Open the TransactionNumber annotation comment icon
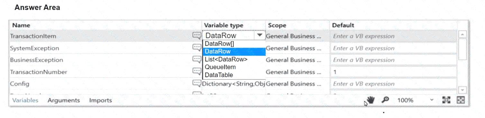Image resolution: width=485 pixels, height=118 pixels. [x=197, y=72]
